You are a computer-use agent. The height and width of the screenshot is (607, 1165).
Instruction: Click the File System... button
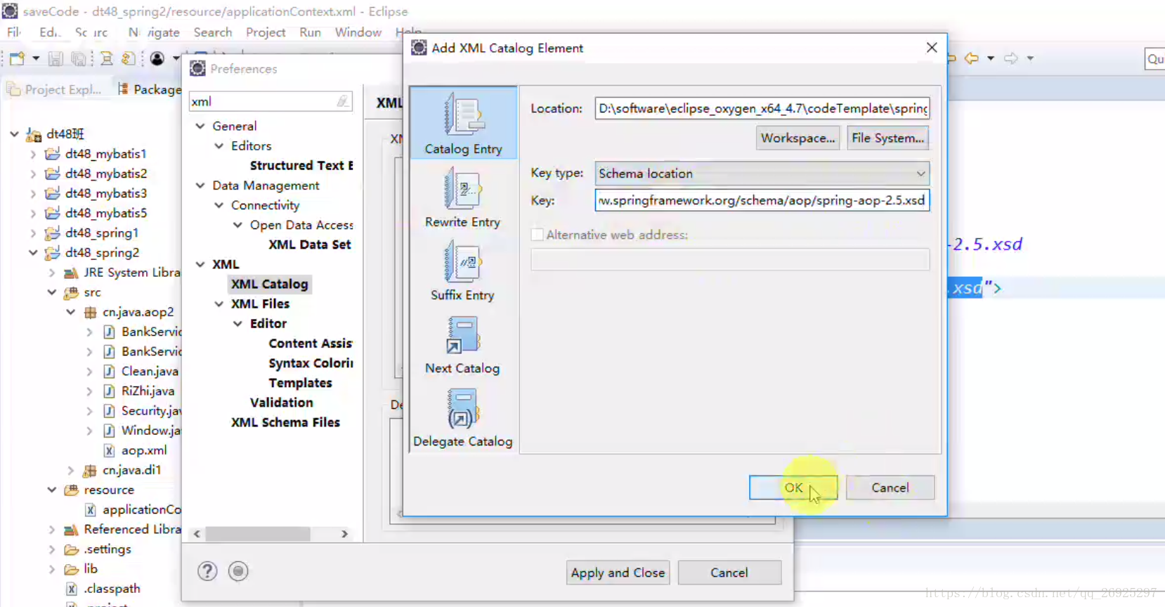(887, 138)
